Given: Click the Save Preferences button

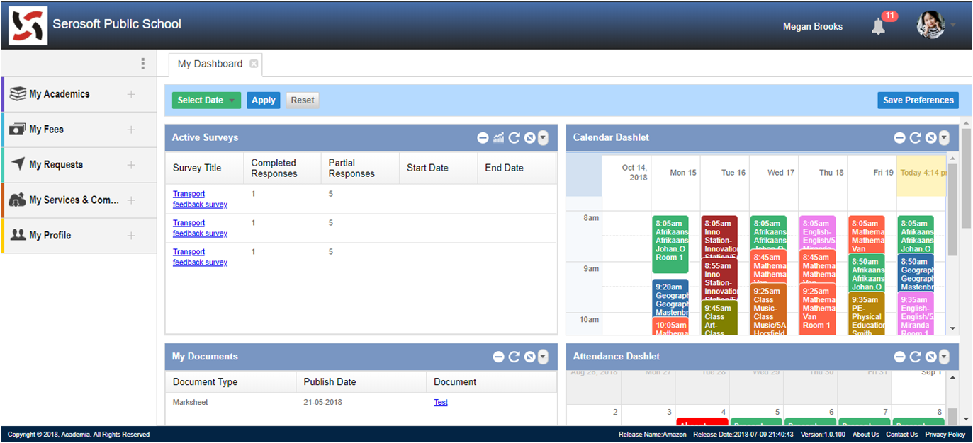Looking at the screenshot, I should coord(918,100).
